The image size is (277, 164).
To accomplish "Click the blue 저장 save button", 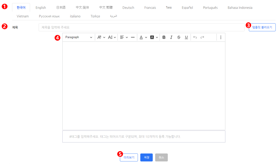I will point(147,157).
